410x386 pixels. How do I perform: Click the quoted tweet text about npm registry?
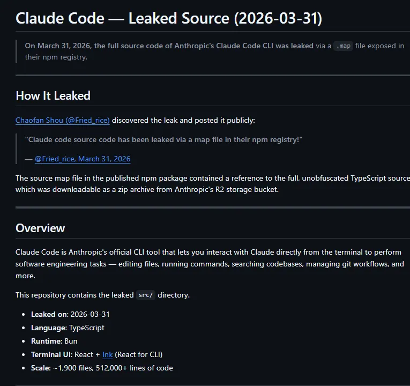[163, 139]
